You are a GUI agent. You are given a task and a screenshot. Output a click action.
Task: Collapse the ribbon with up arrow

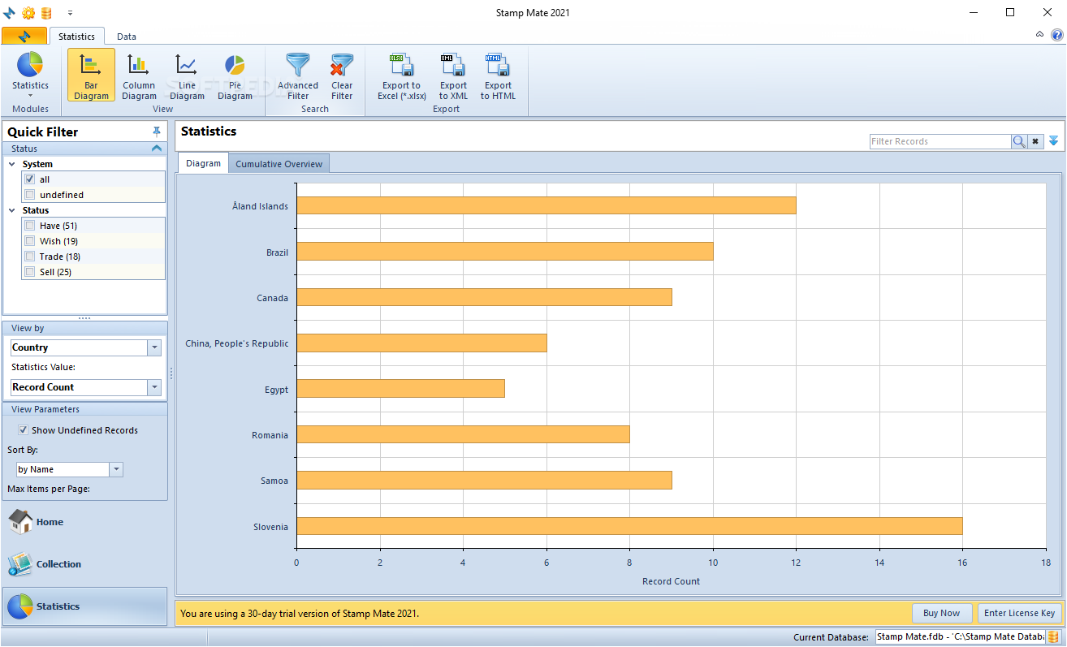pos(1040,35)
